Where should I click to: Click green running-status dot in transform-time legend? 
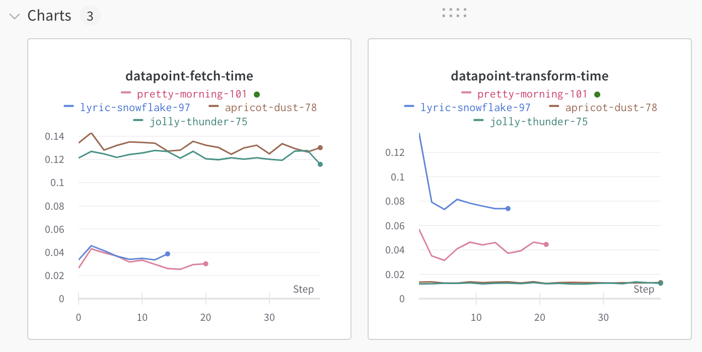tap(597, 95)
